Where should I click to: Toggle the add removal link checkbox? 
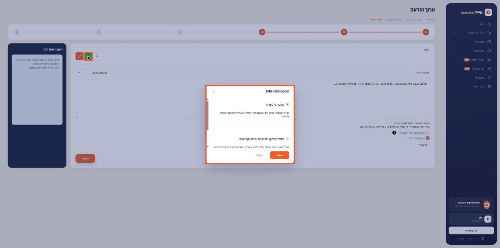click(428, 138)
